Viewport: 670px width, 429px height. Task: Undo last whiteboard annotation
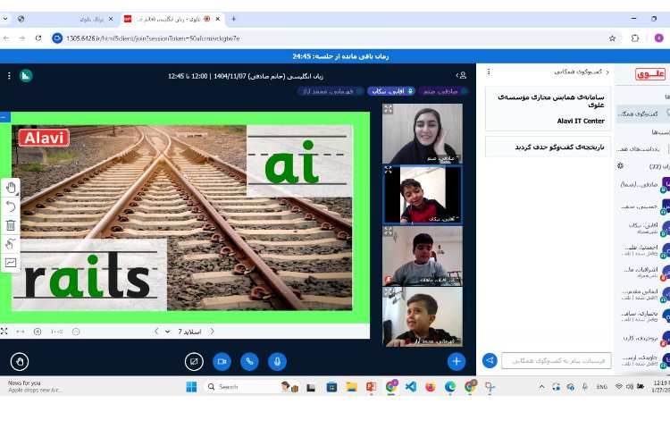click(x=11, y=206)
